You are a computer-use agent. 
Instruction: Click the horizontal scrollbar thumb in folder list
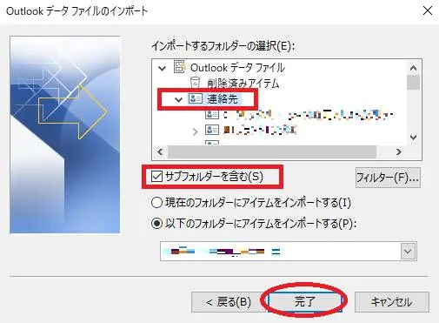[272, 151]
